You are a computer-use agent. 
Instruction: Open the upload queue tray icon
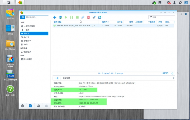(x=160, y=3)
